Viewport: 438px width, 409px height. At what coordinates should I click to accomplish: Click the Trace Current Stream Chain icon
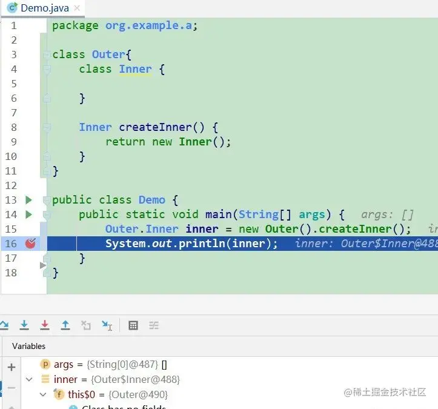(154, 325)
